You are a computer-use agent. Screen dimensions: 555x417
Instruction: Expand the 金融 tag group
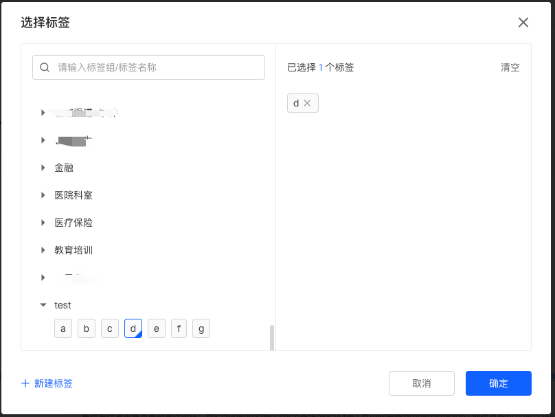point(43,168)
